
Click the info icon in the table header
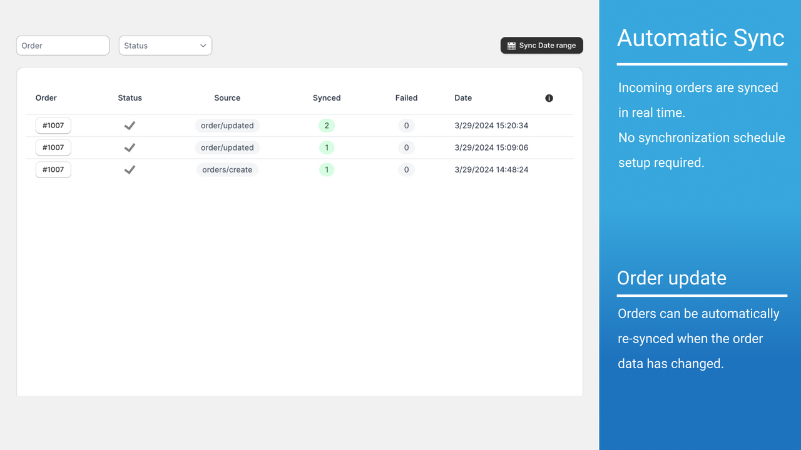coord(549,98)
